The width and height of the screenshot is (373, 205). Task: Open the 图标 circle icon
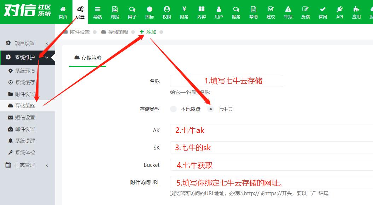pyautogui.click(x=150, y=9)
